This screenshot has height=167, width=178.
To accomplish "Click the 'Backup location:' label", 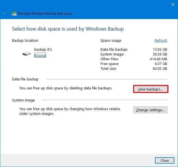I will (x=25, y=41).
